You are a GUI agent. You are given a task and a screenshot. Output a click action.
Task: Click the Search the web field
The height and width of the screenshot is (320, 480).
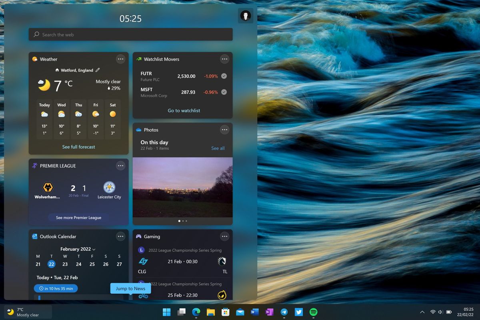[130, 34]
